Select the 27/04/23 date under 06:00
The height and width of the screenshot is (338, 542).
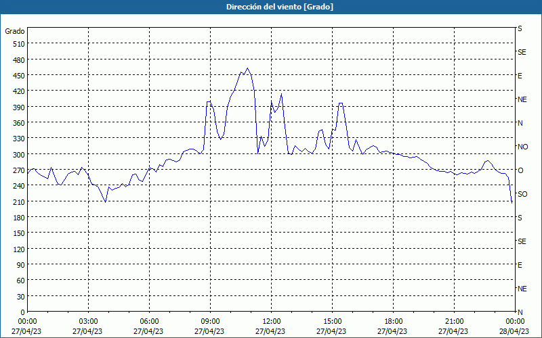(148, 331)
